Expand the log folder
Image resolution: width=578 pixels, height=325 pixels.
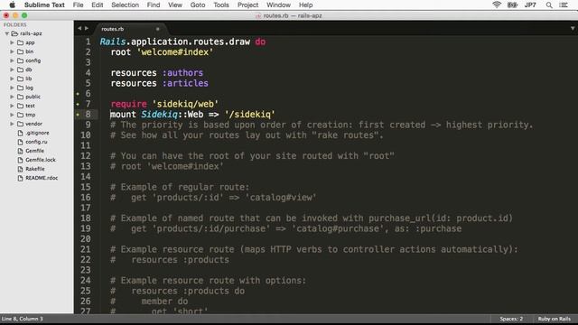[x=12, y=88]
